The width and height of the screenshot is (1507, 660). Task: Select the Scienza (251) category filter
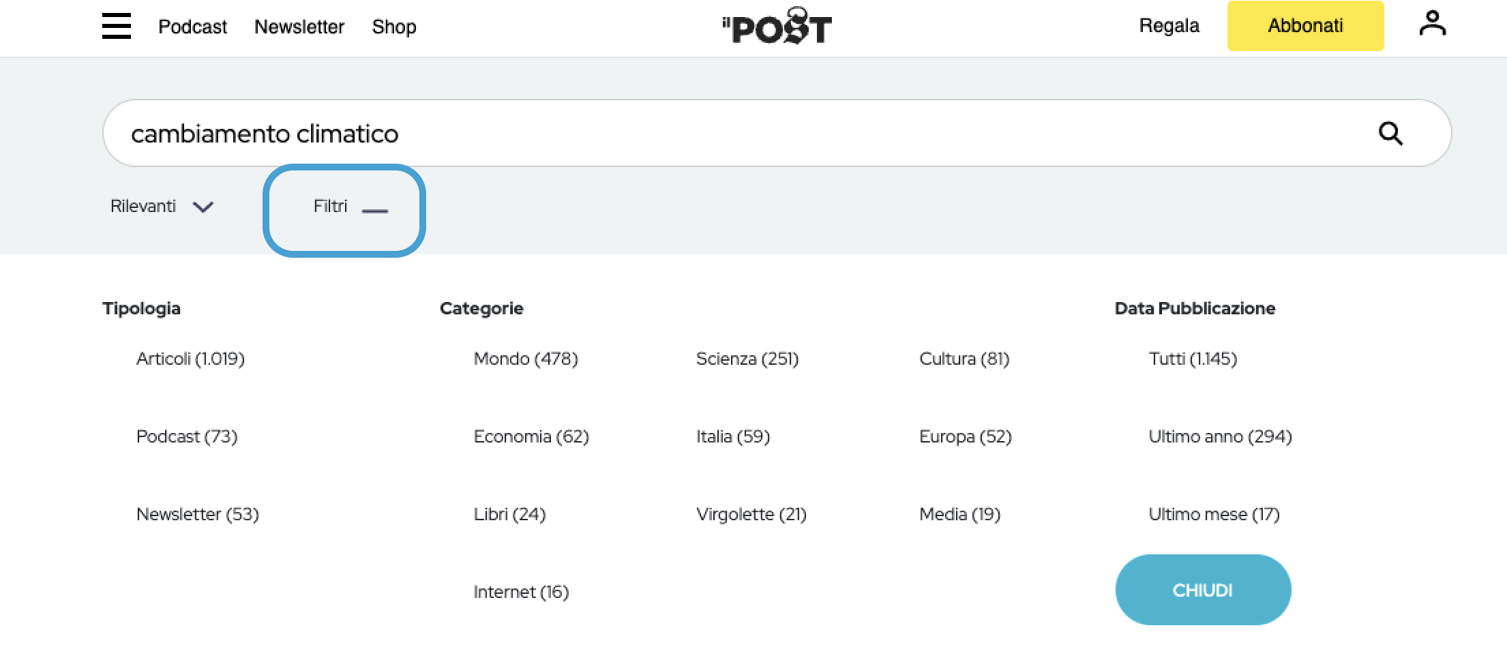(747, 359)
